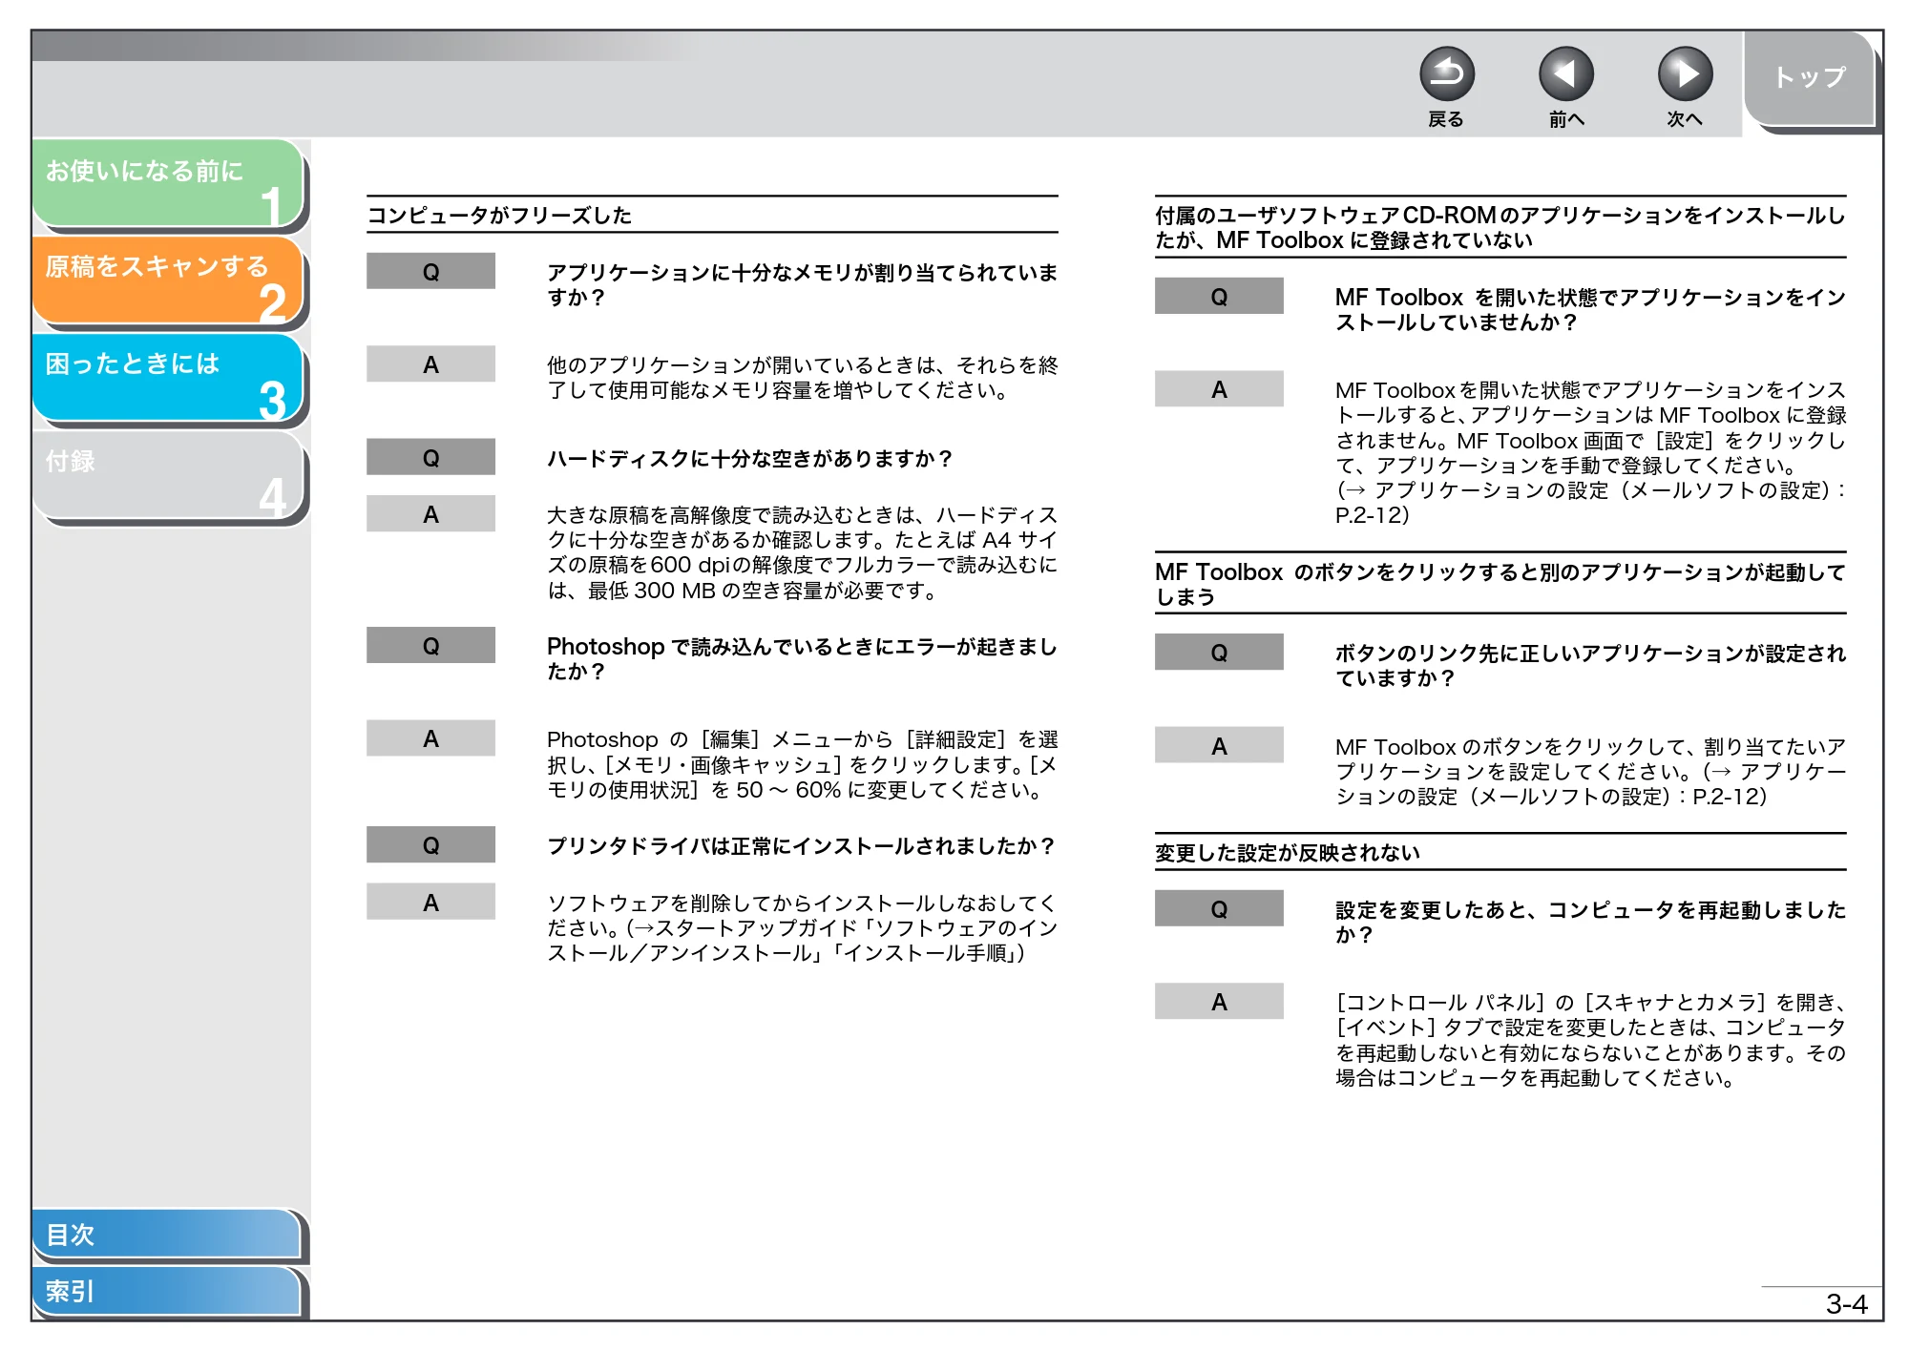Screen dimensions: 1909x1350
Task: Click question プリンタドライバは正常にインストールされましたか
Action: [x=802, y=846]
